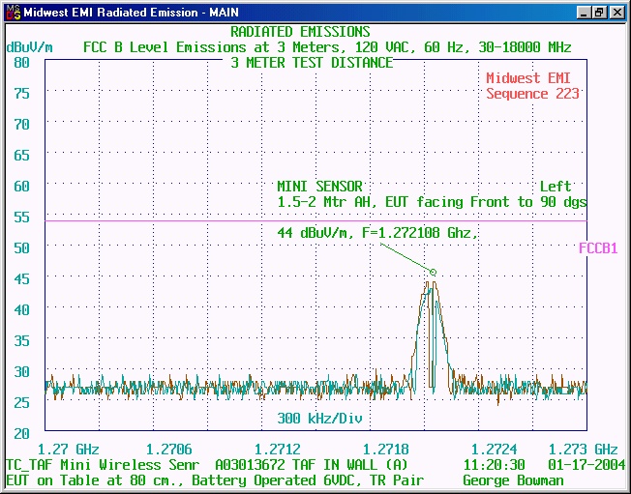Screen dimensions: 631x494
Task: Click the 3 METER TEST DISTANCE heading
Action: point(312,63)
